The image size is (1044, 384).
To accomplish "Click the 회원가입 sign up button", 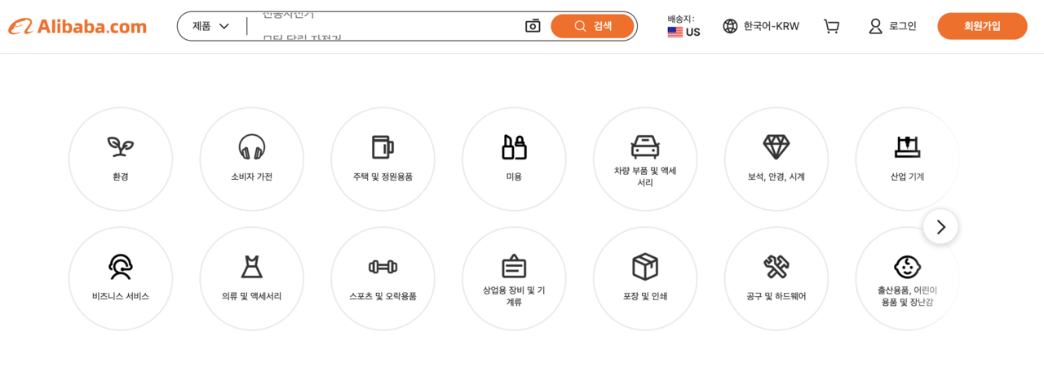I will coord(981,26).
